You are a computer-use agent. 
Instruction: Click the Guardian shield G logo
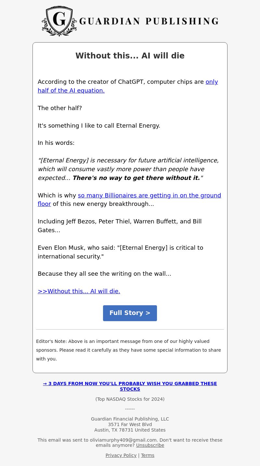[59, 21]
